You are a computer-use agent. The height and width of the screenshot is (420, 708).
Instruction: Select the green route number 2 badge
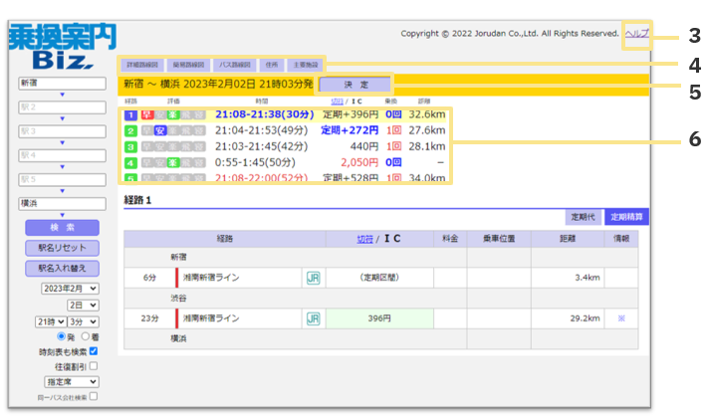(128, 129)
